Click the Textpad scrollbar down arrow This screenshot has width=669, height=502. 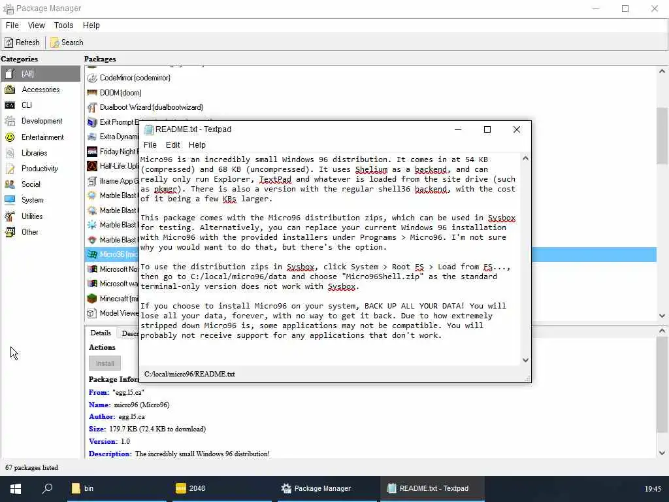(x=526, y=360)
